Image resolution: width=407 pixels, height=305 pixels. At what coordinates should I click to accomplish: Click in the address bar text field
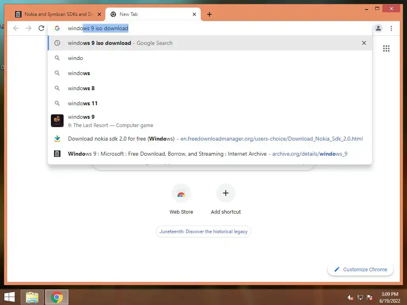tap(210, 28)
